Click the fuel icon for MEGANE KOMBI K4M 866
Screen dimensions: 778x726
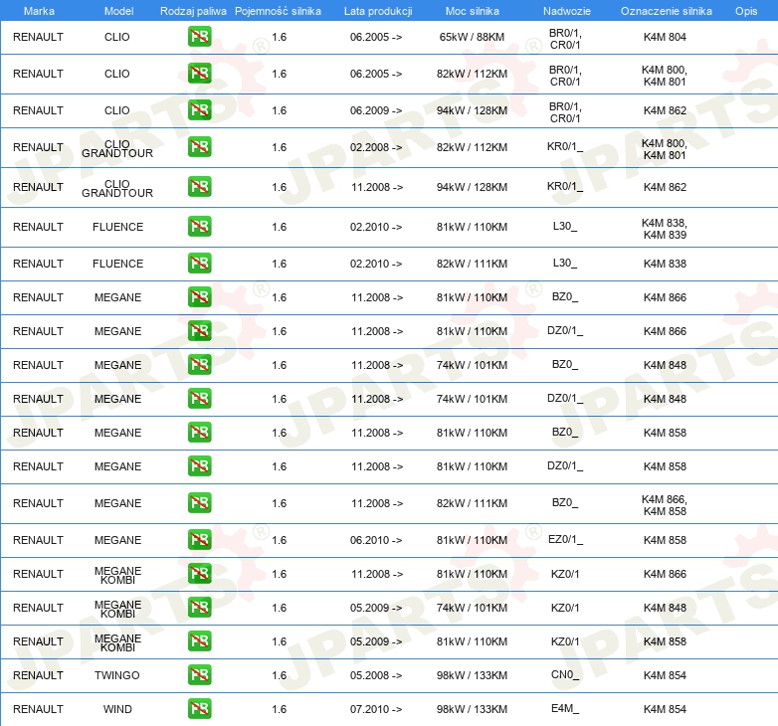tap(199, 574)
